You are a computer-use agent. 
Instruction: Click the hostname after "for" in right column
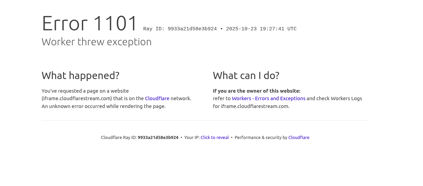click(x=255, y=106)
